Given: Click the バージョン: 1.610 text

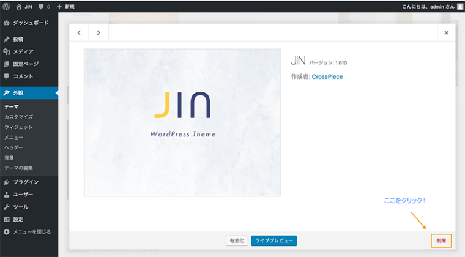Looking at the screenshot, I should pyautogui.click(x=328, y=63).
